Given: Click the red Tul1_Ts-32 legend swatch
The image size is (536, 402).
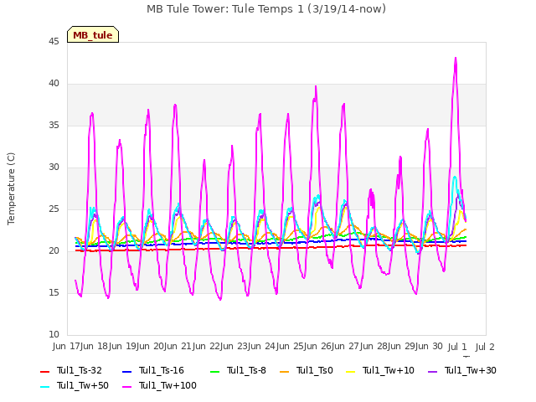Looking at the screenshot, I should click(44, 371).
